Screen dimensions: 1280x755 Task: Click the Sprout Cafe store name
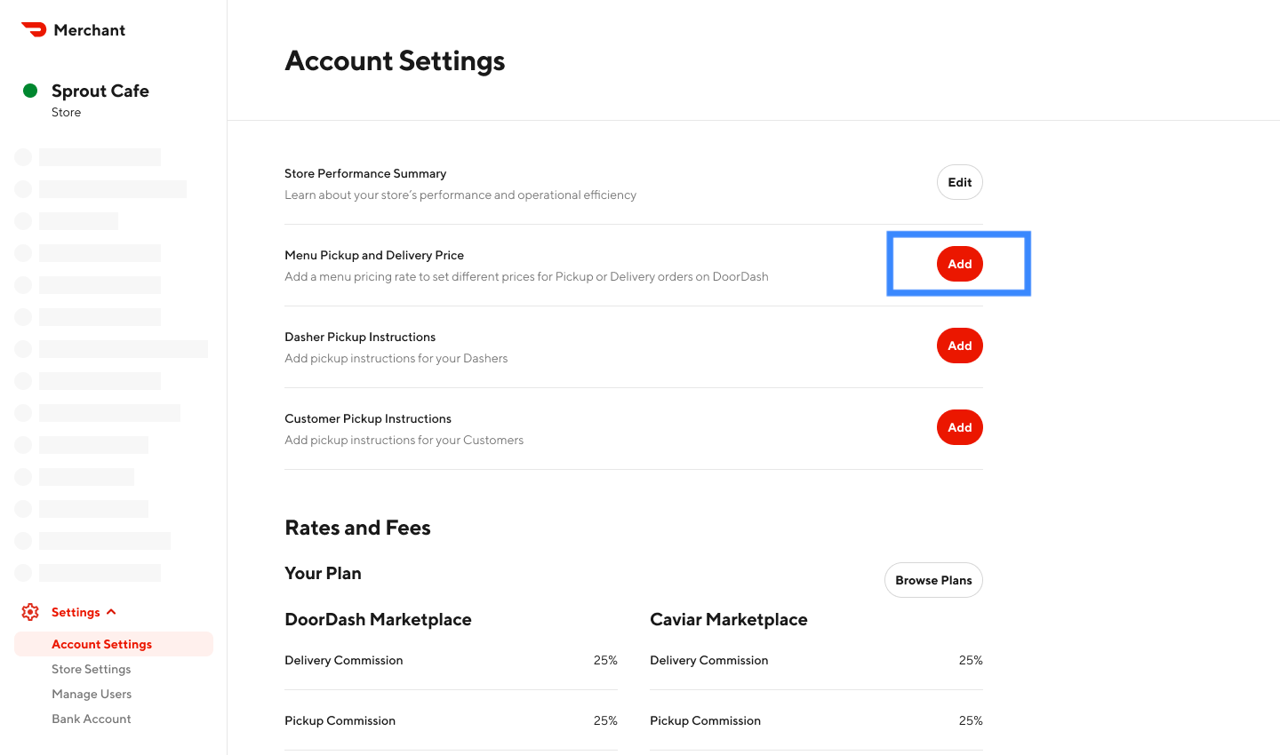100,91
